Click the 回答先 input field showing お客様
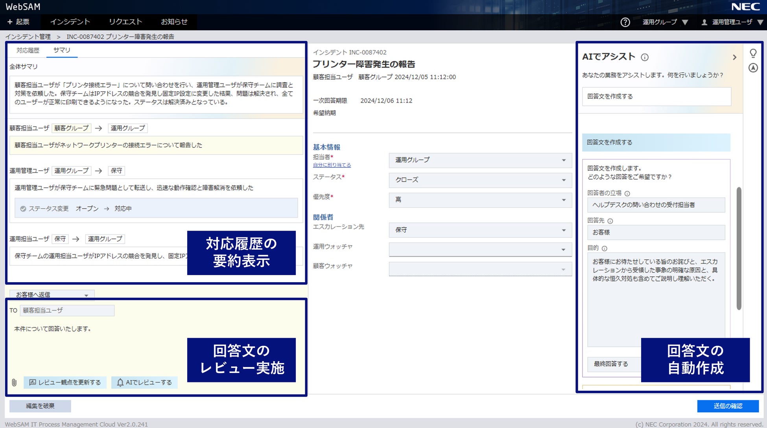The height and width of the screenshot is (428, 767). coord(656,232)
